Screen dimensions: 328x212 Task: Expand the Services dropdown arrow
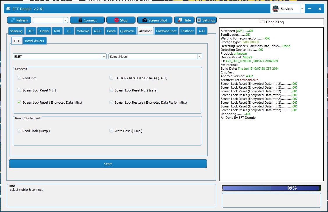302,8
